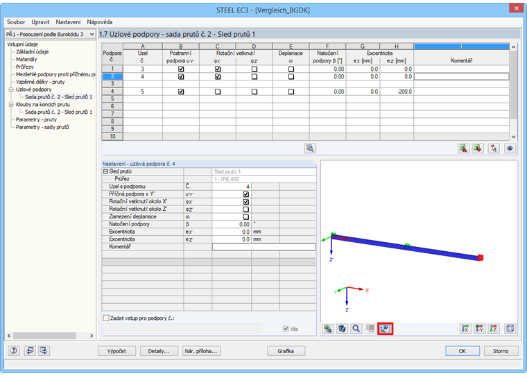The width and height of the screenshot is (527, 376).
Task: Collapse the 'Sled prutů' group in settings
Action: [x=105, y=171]
